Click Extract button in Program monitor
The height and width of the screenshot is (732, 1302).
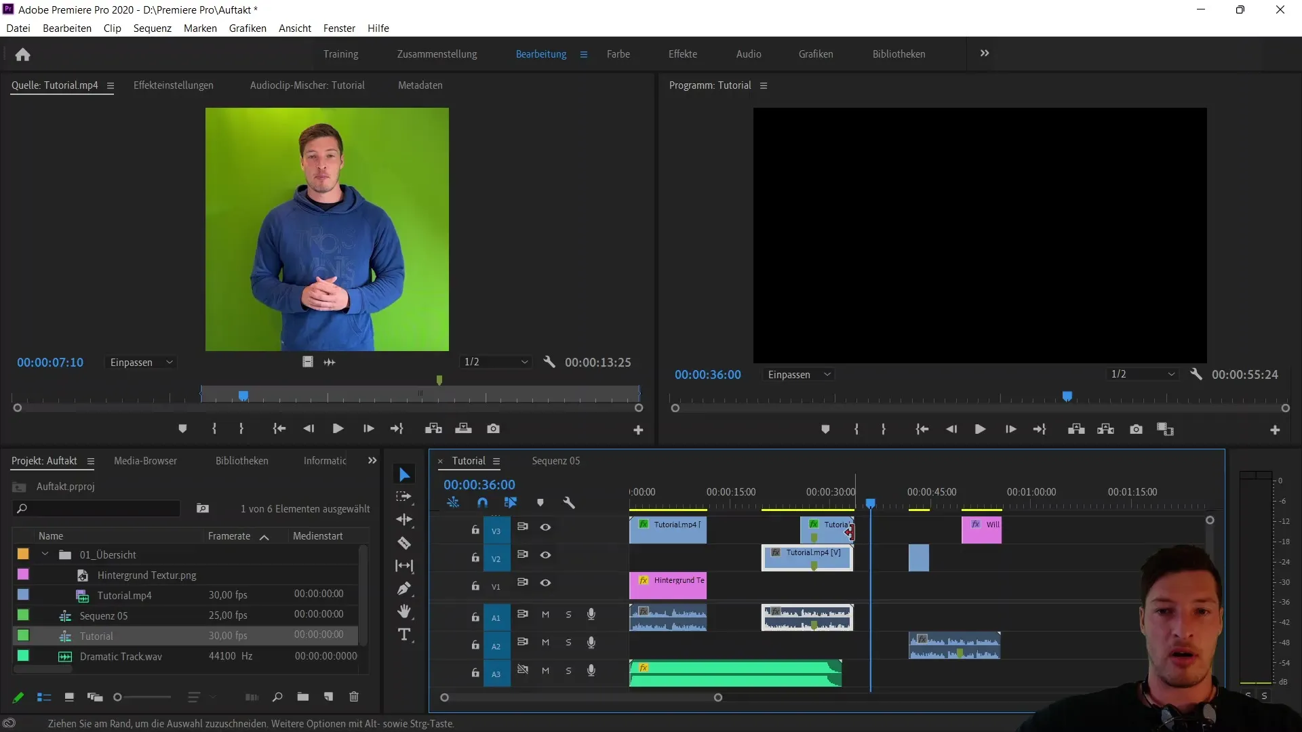(x=1106, y=429)
